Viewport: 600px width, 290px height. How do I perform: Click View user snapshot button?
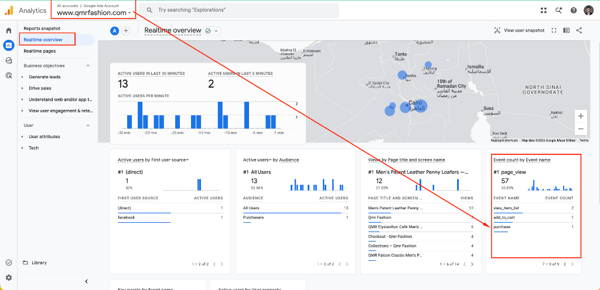coord(519,30)
